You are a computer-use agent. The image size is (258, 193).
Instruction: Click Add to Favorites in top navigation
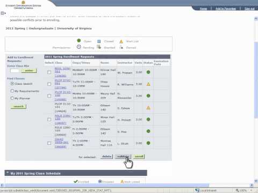[x=226, y=9]
